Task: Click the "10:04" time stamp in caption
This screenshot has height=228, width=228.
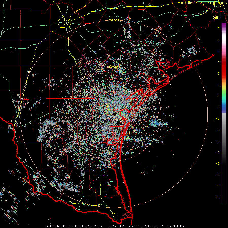Action: tap(179, 226)
